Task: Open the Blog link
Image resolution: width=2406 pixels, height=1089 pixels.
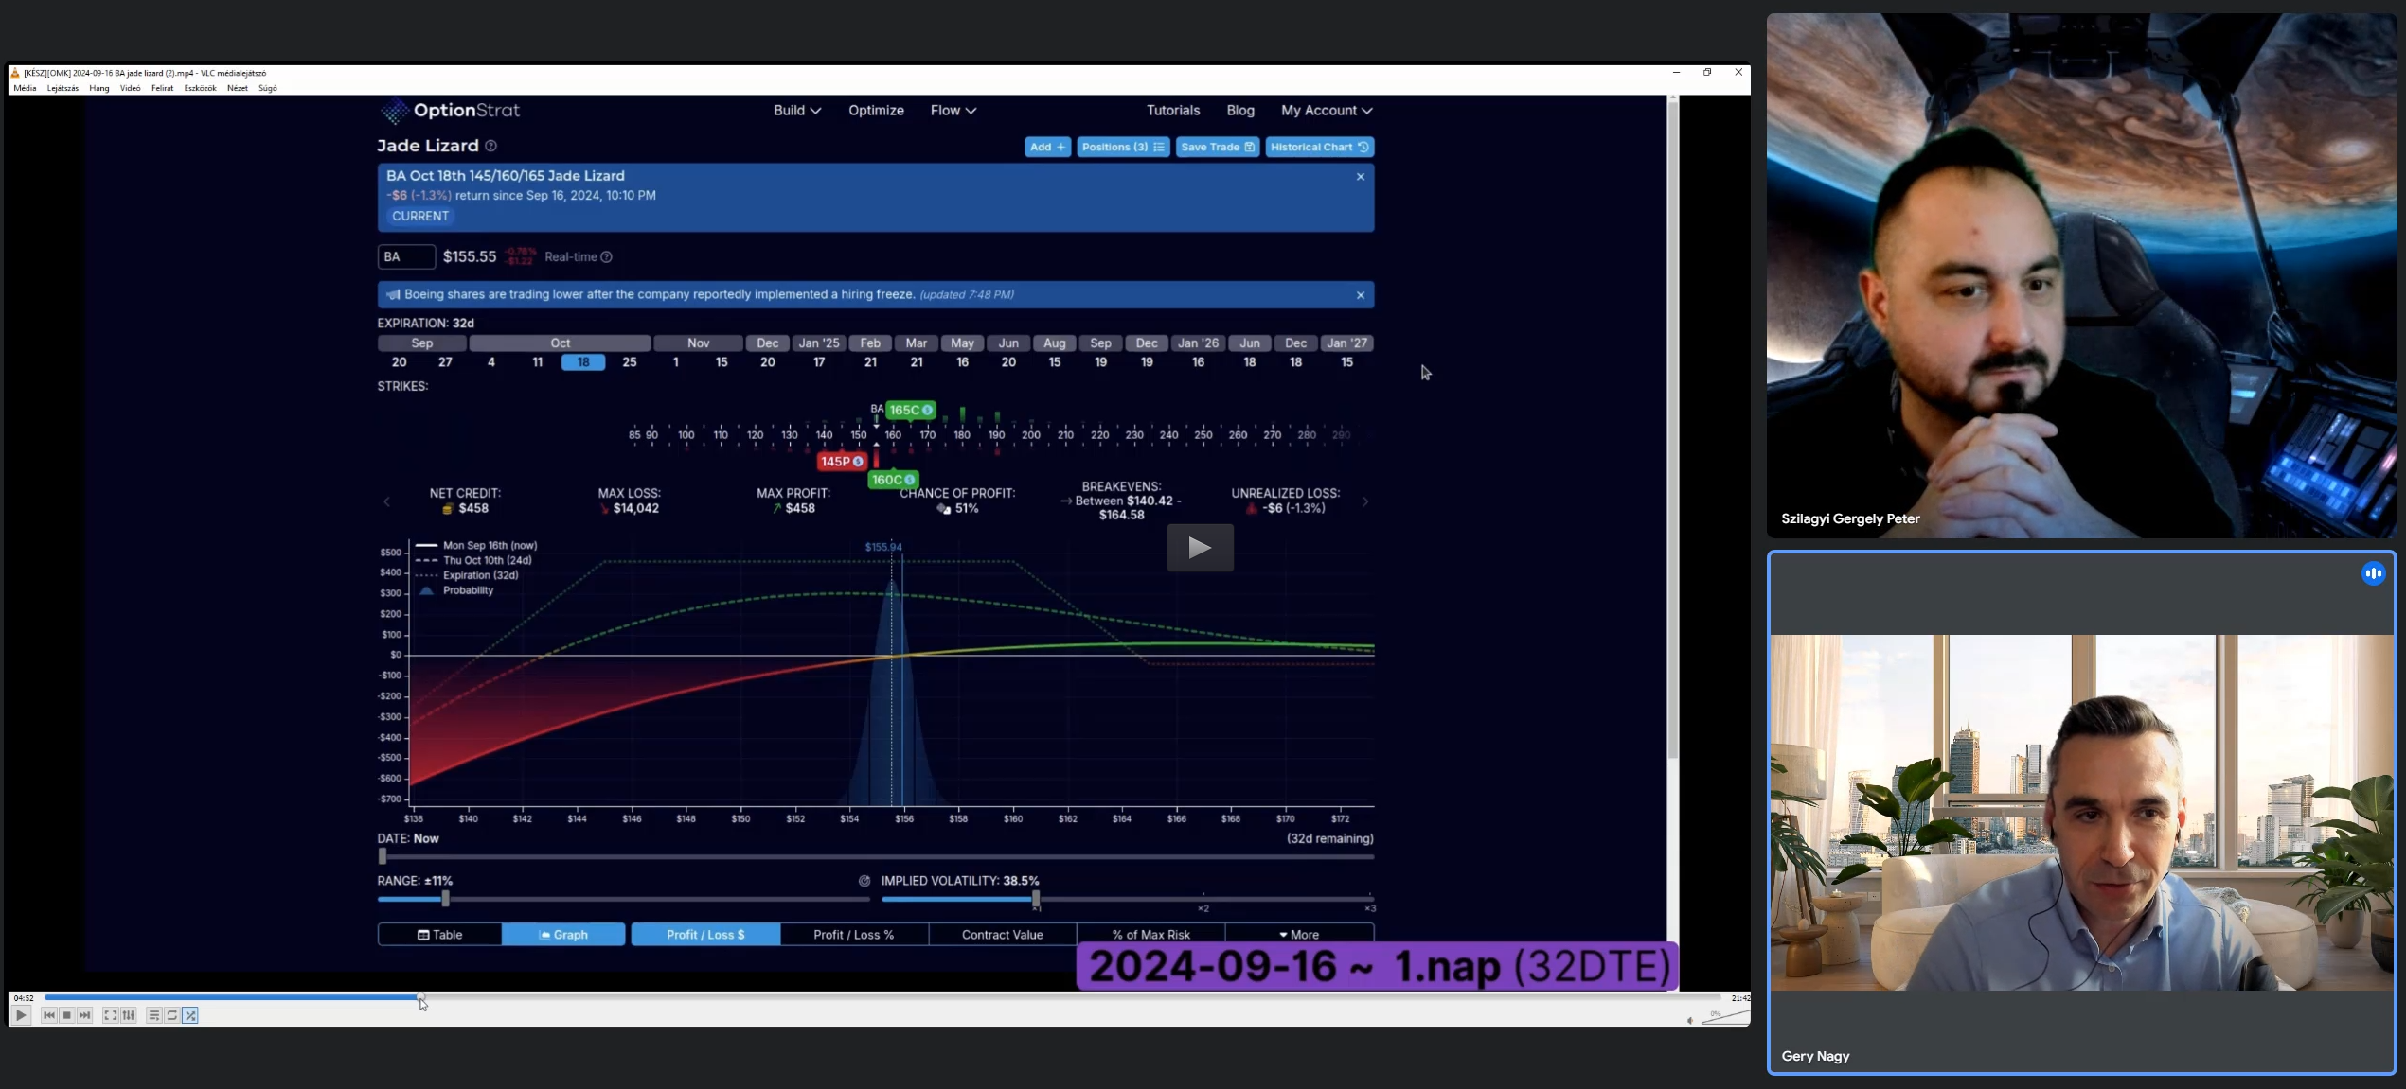Action: tap(1239, 111)
